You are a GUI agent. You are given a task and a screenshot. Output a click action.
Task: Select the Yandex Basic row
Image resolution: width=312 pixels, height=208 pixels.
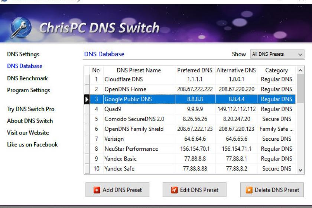click(x=193, y=159)
